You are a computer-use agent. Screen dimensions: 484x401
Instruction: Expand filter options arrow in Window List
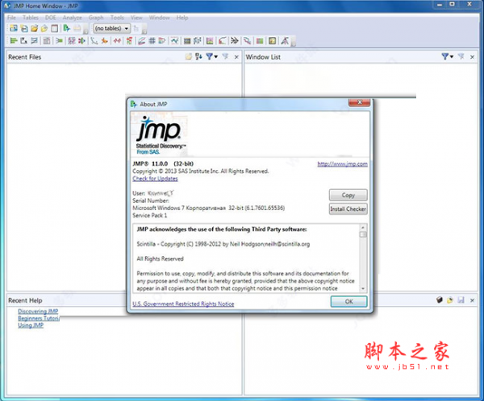coord(452,56)
